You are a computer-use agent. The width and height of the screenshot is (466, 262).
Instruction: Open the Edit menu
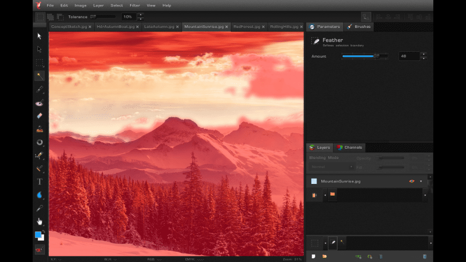pyautogui.click(x=64, y=5)
